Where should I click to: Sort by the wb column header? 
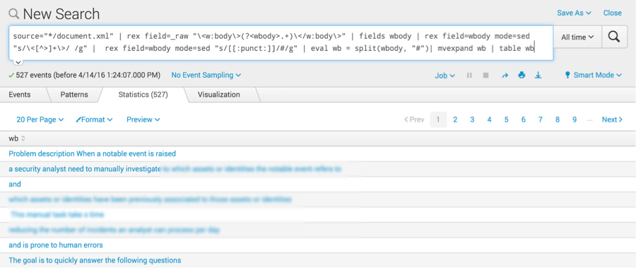(x=17, y=139)
